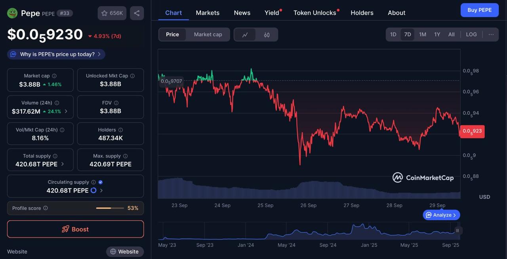Click the Profile score progress bar

[x=110, y=208]
